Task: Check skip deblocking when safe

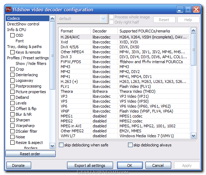Action: 61,145
